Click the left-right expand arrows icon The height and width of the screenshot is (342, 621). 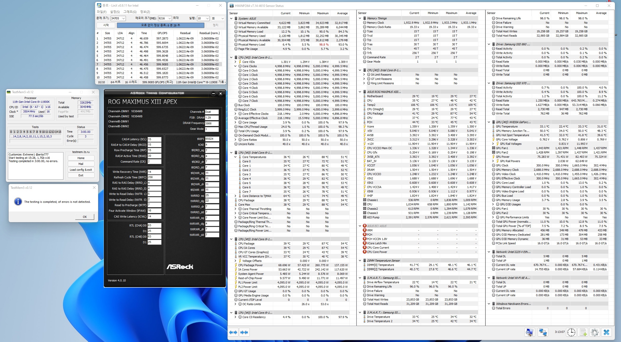[x=233, y=332]
